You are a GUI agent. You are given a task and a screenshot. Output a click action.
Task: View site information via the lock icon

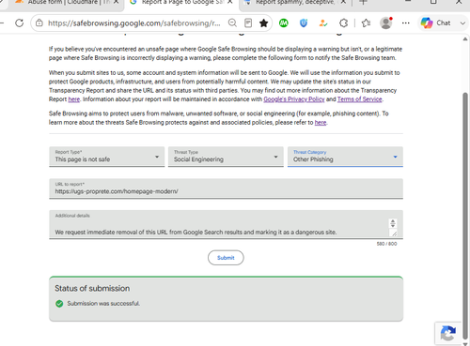click(39, 23)
